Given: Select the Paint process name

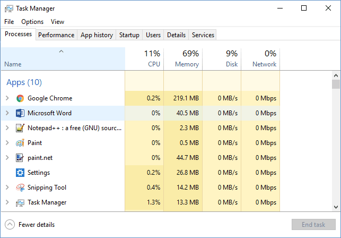Looking at the screenshot, I should tap(35, 143).
